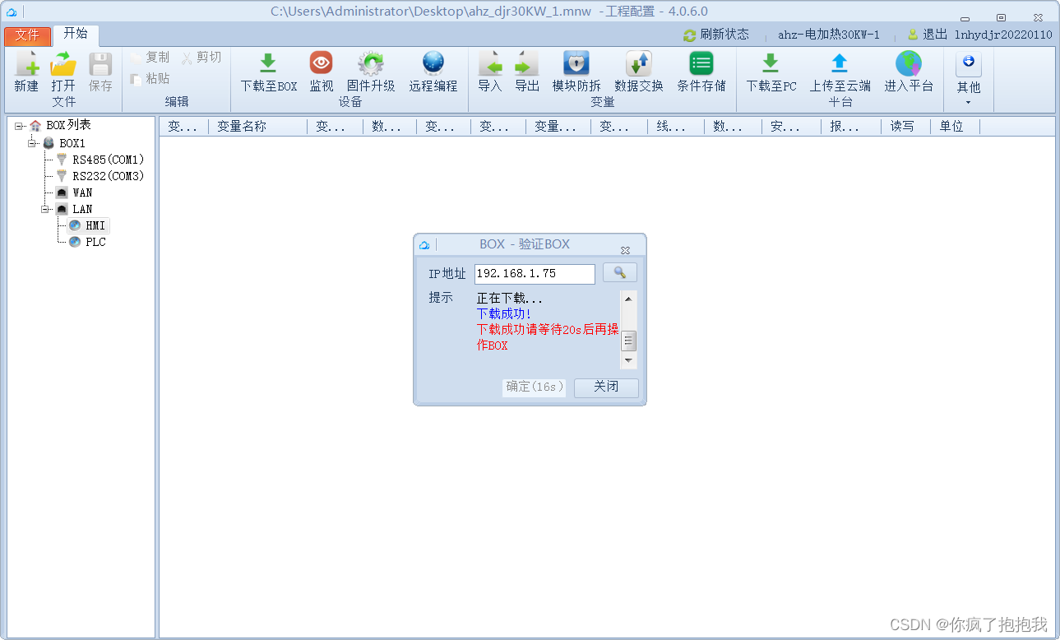Select the LAN node in the tree
Image resolution: width=1060 pixels, height=640 pixels.
(82, 209)
